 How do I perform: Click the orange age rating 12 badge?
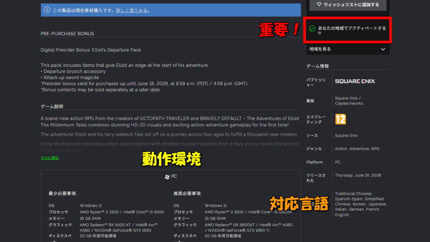tap(340, 119)
